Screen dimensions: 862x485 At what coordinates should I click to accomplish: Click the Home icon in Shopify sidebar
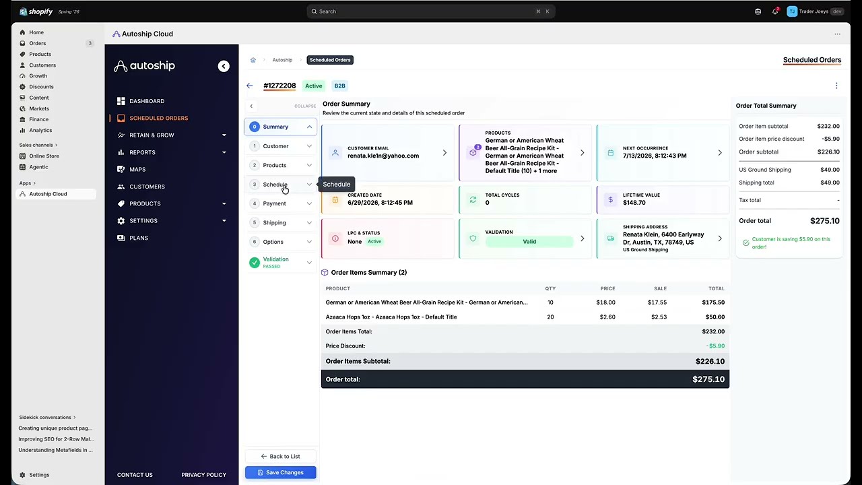click(22, 32)
